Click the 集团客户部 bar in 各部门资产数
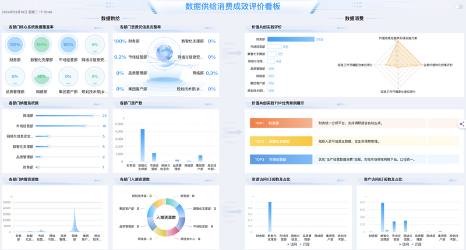 click(200, 159)
